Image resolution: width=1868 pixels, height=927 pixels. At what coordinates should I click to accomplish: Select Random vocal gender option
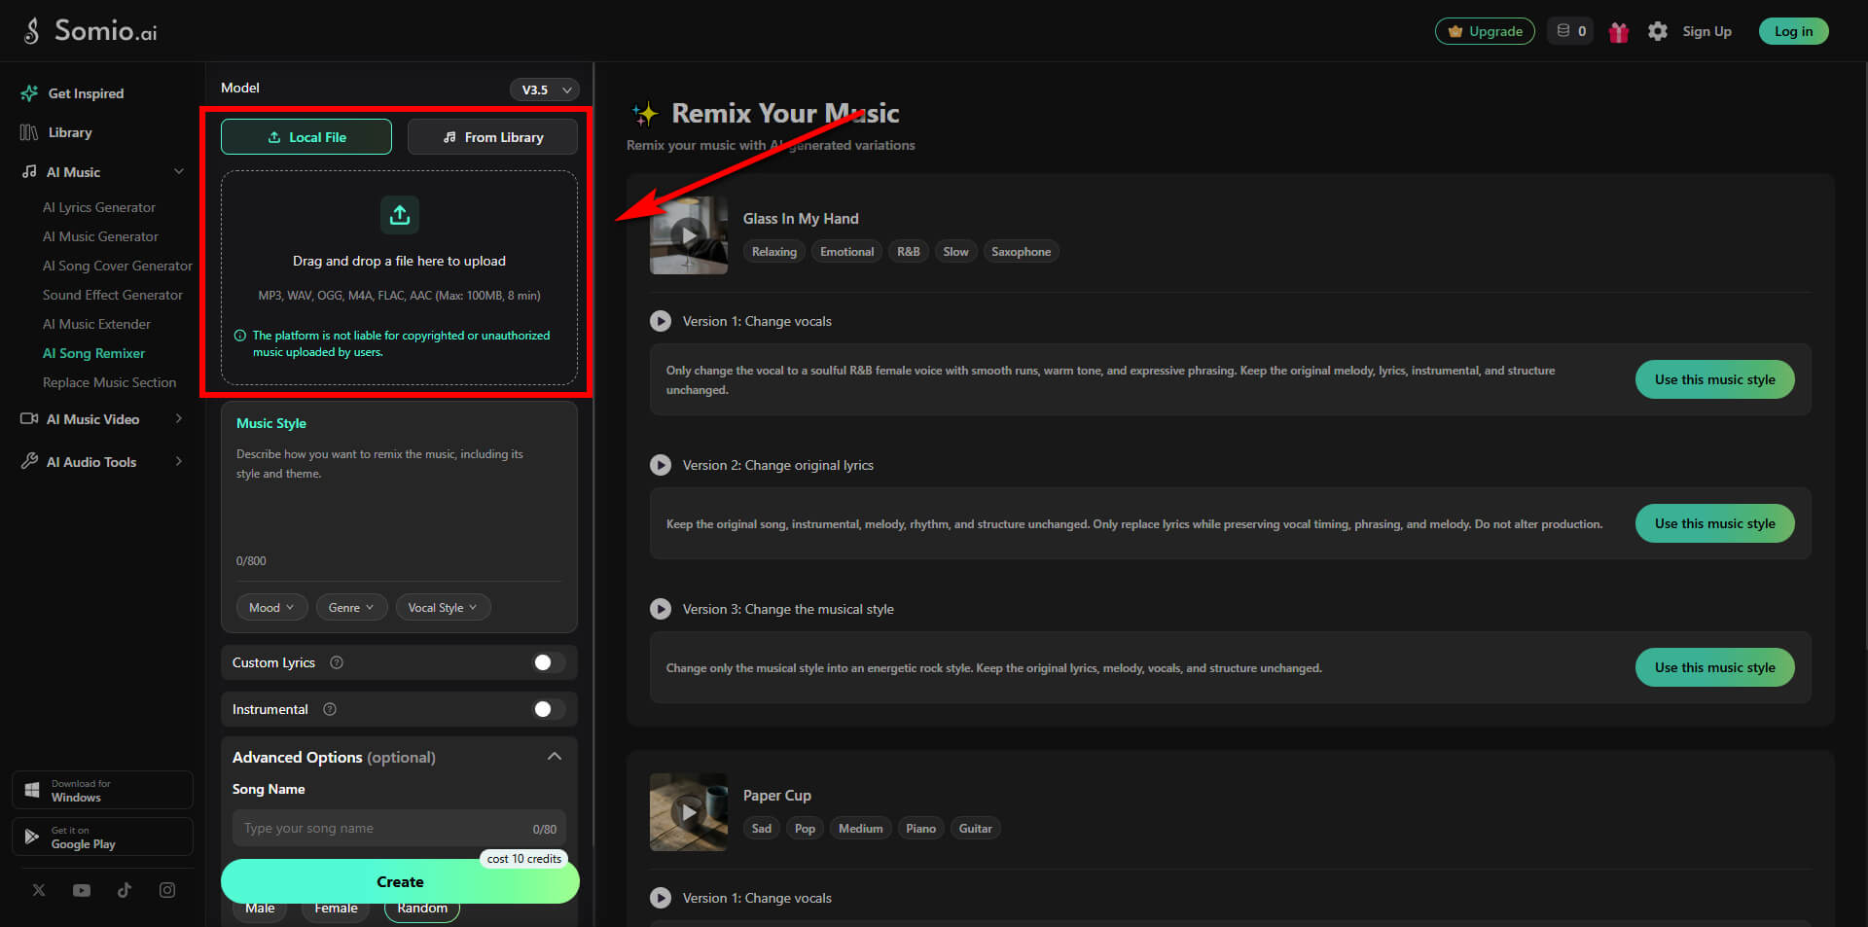[422, 909]
